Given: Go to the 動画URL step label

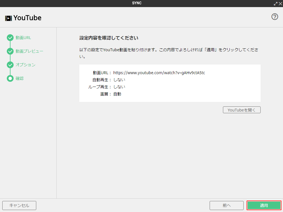Looking at the screenshot, I should click(23, 38).
